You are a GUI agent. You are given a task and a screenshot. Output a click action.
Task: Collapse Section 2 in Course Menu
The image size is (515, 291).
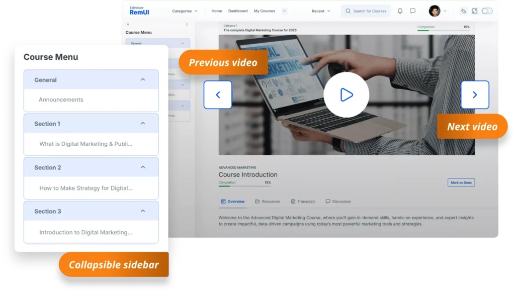143,167
